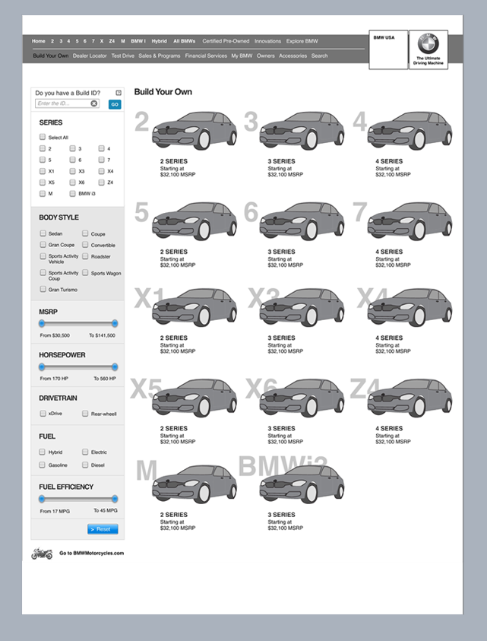Check the Sedan body style
Screen dimensions: 487x641
(x=43, y=233)
